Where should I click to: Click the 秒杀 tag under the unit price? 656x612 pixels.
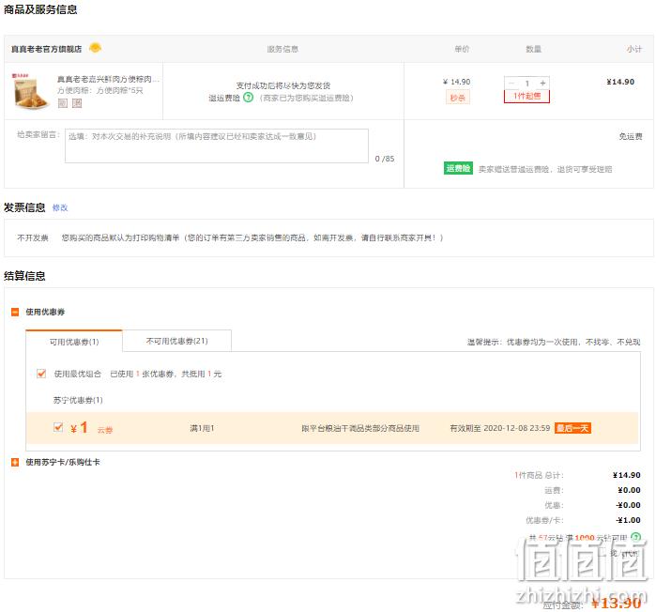tap(457, 98)
